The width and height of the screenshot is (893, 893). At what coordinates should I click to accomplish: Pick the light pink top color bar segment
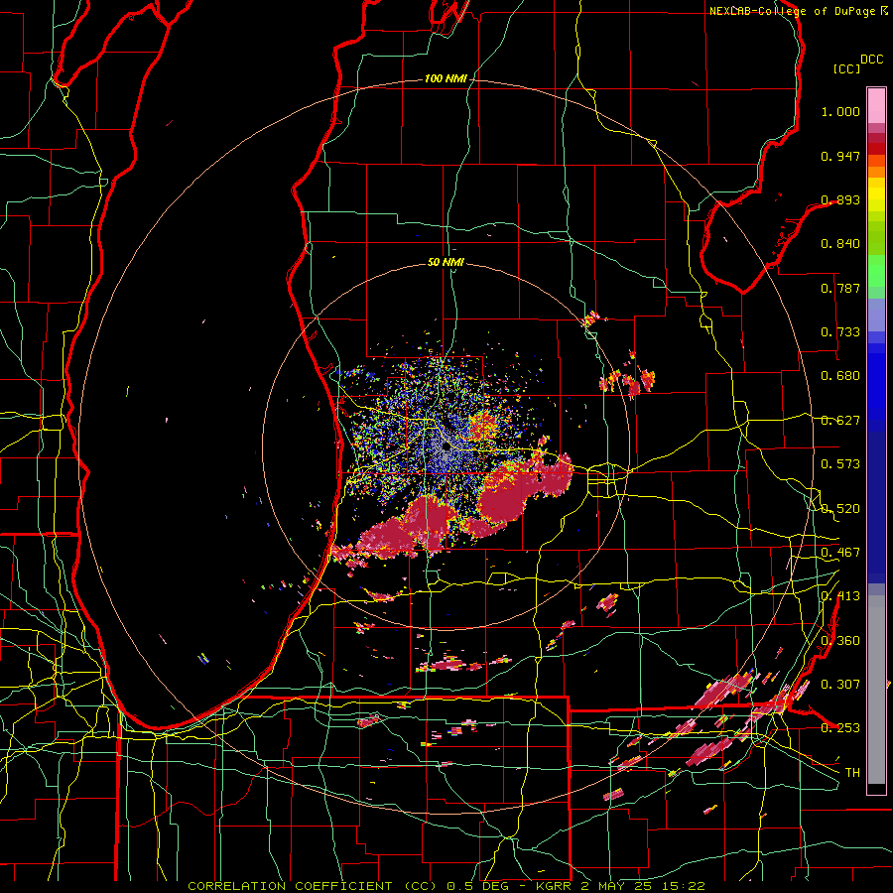876,105
